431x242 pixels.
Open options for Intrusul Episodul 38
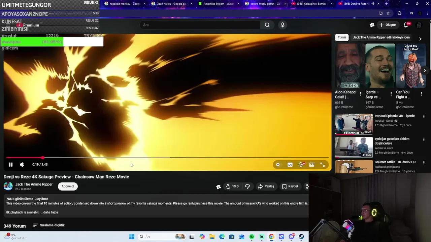point(424,117)
